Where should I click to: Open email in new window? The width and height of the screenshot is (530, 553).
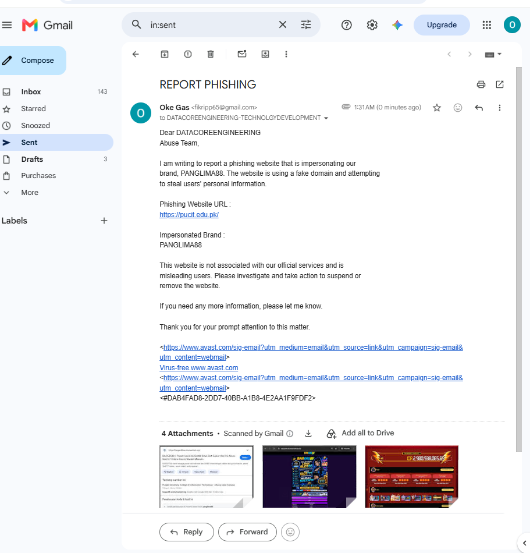tap(500, 84)
